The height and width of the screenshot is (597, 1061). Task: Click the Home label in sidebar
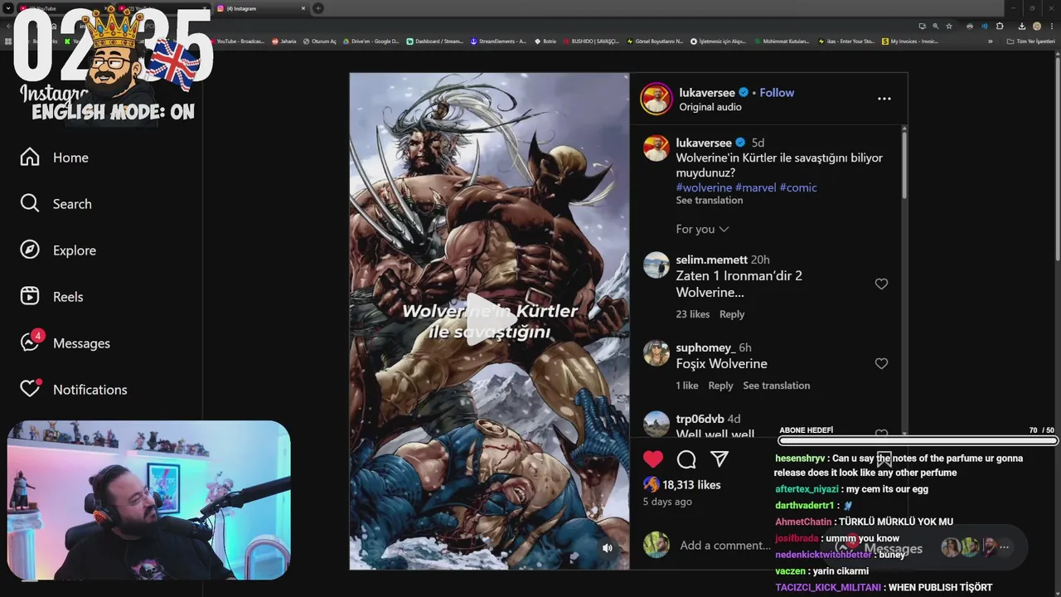(x=70, y=158)
